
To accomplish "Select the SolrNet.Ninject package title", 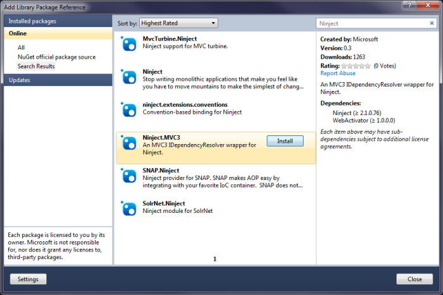I will tap(164, 203).
